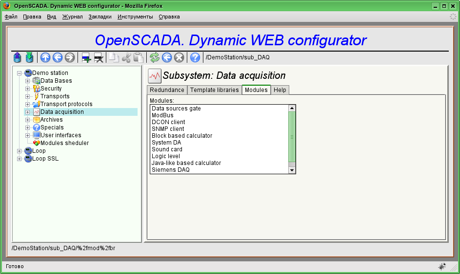Open the Вид menu
460x274 pixels.
point(51,17)
